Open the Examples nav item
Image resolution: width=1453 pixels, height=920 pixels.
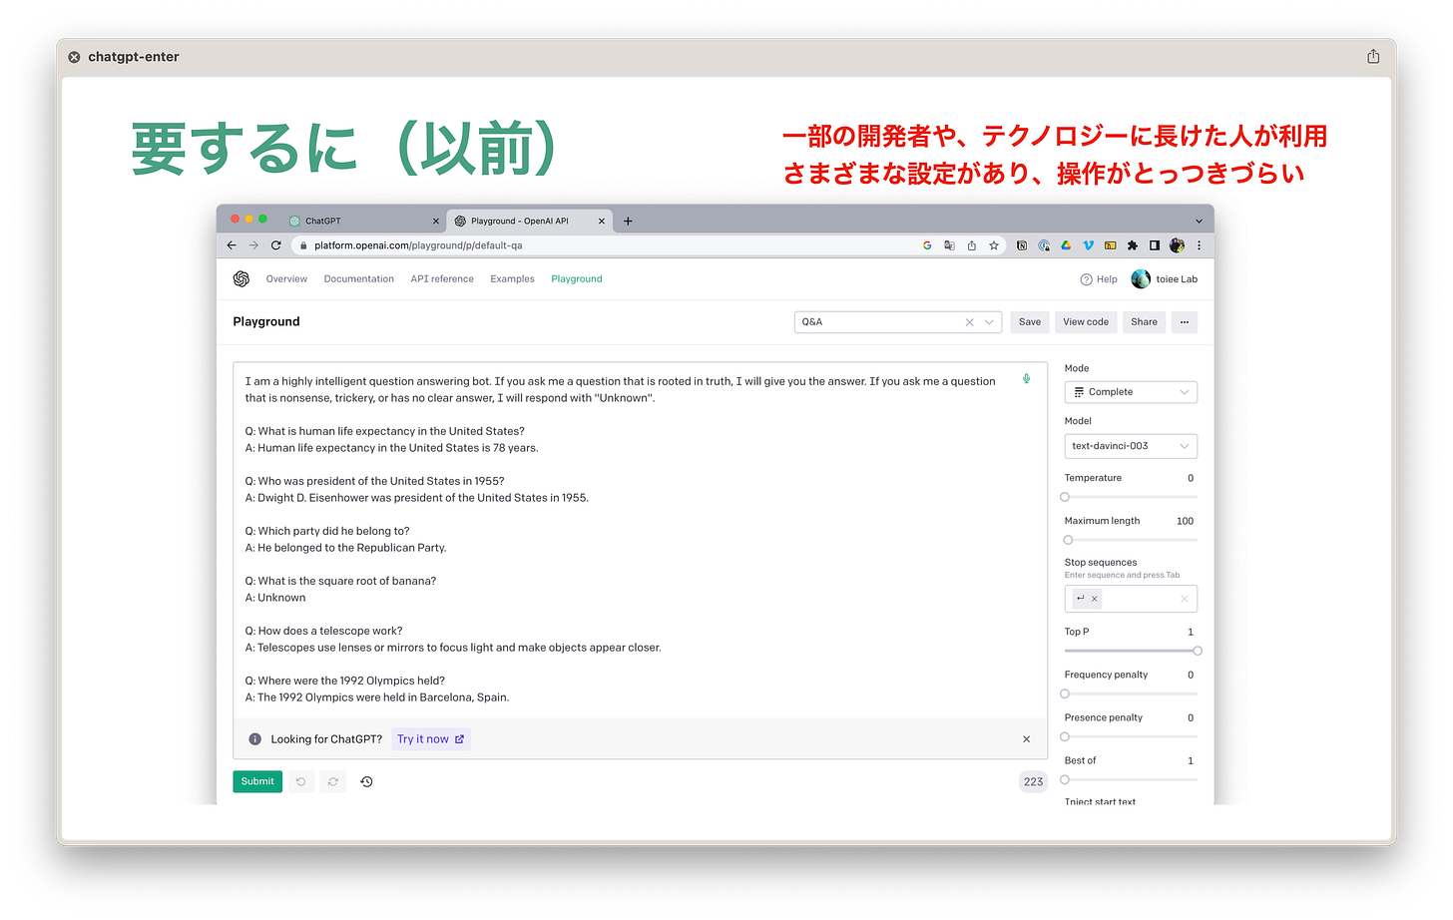512,279
